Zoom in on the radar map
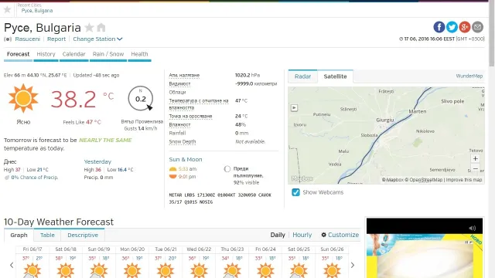Image resolution: width=495 pixels, height=278 pixels. [x=475, y=158]
